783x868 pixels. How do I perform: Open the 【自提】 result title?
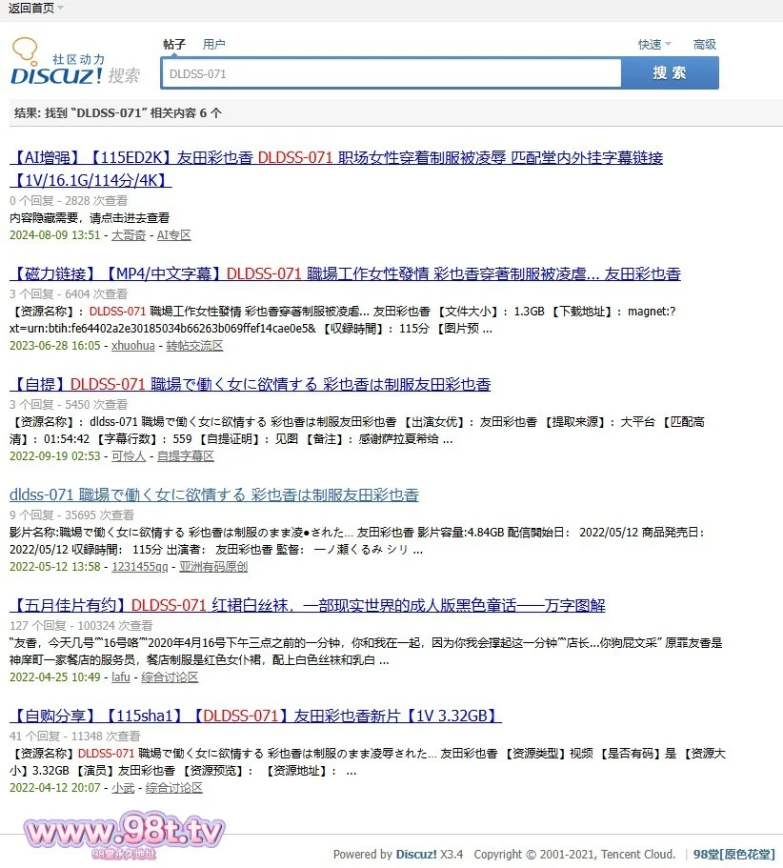(x=250, y=385)
